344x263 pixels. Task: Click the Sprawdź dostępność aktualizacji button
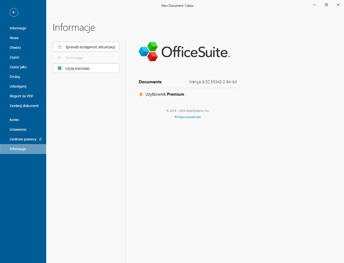86,47
